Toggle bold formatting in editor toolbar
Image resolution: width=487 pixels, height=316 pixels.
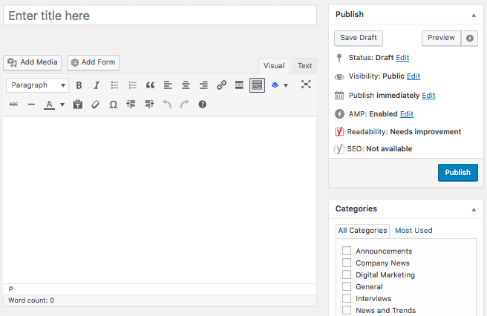tap(79, 85)
